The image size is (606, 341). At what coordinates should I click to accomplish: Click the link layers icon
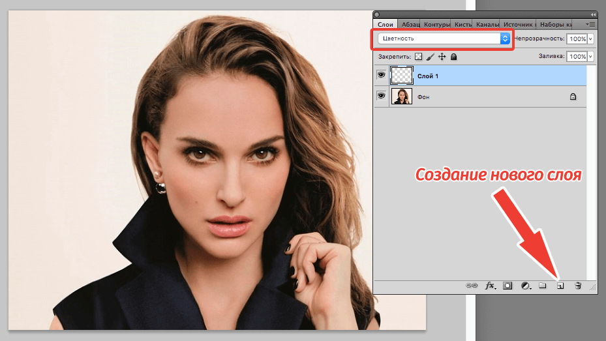click(470, 286)
